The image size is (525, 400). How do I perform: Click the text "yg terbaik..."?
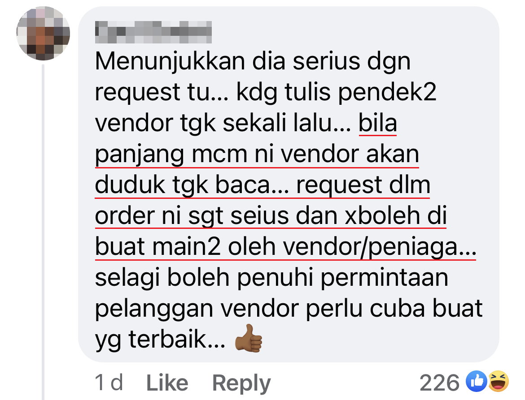point(160,340)
